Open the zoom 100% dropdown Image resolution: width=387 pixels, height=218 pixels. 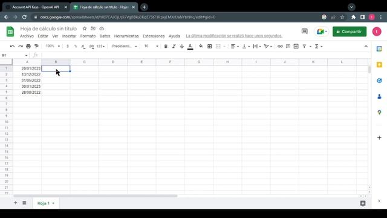point(53,46)
